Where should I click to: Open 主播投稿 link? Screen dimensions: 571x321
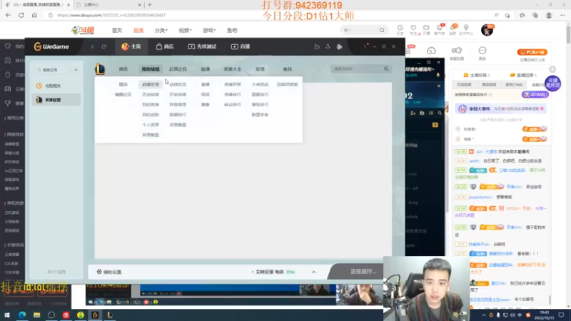pos(477,75)
